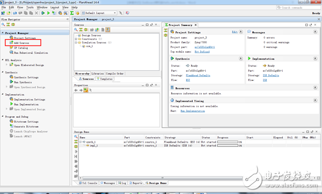
Task: Click the impl_1 progress bar in Design Runs
Action: [x=228, y=146]
